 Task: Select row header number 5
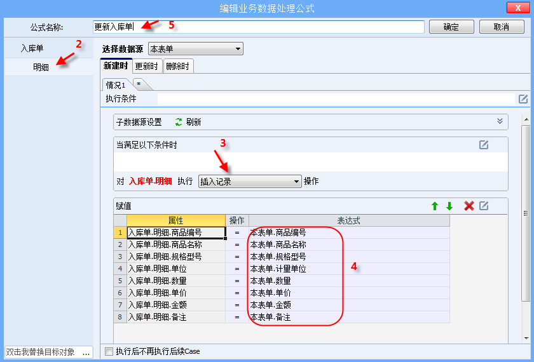click(x=120, y=281)
